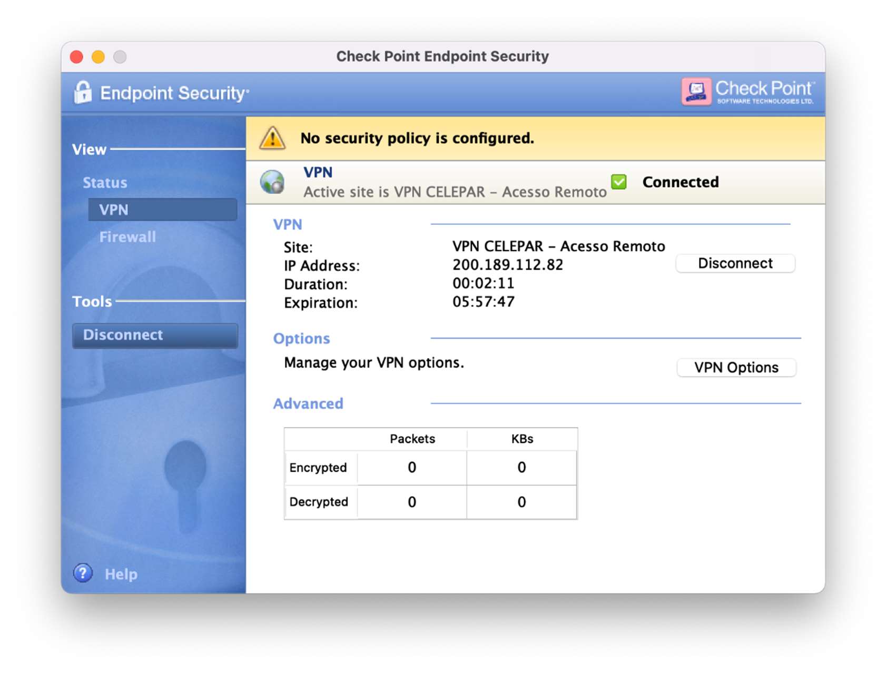Minimize window with the yellow button
Viewport: 887px width, 674px height.
click(x=98, y=56)
